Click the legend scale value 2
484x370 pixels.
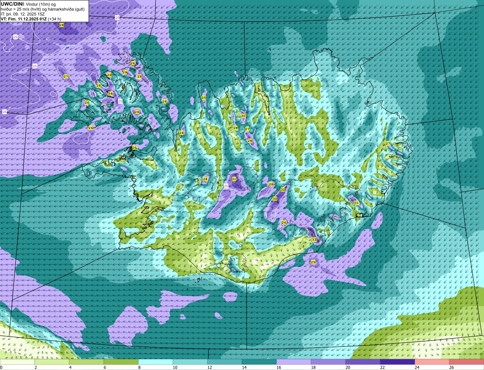[36, 367]
